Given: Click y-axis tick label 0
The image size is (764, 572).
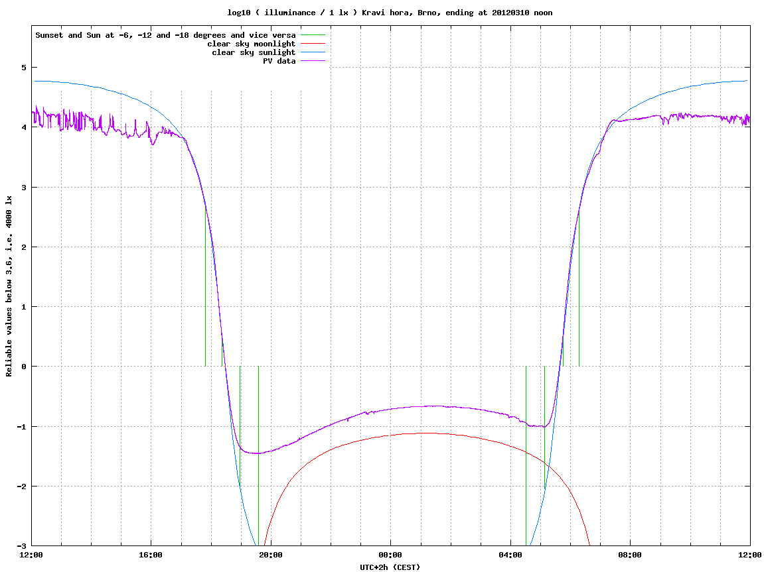Looking at the screenshot, I should pyautogui.click(x=23, y=367).
